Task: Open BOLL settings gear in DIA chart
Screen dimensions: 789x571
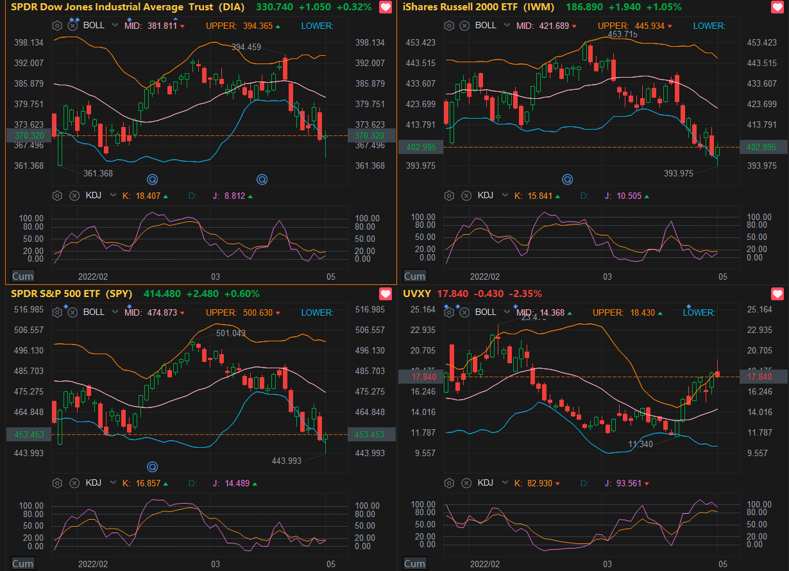Action: 57,26
